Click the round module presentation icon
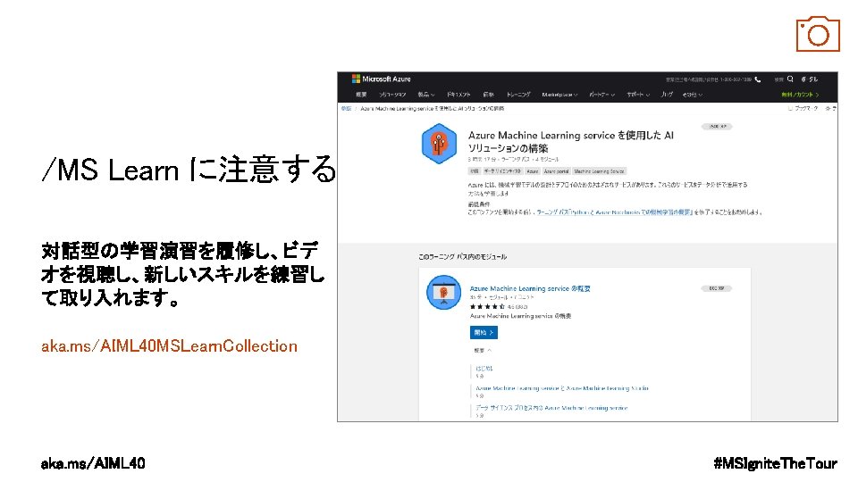Screen dimensions: 858x482 point(444,293)
